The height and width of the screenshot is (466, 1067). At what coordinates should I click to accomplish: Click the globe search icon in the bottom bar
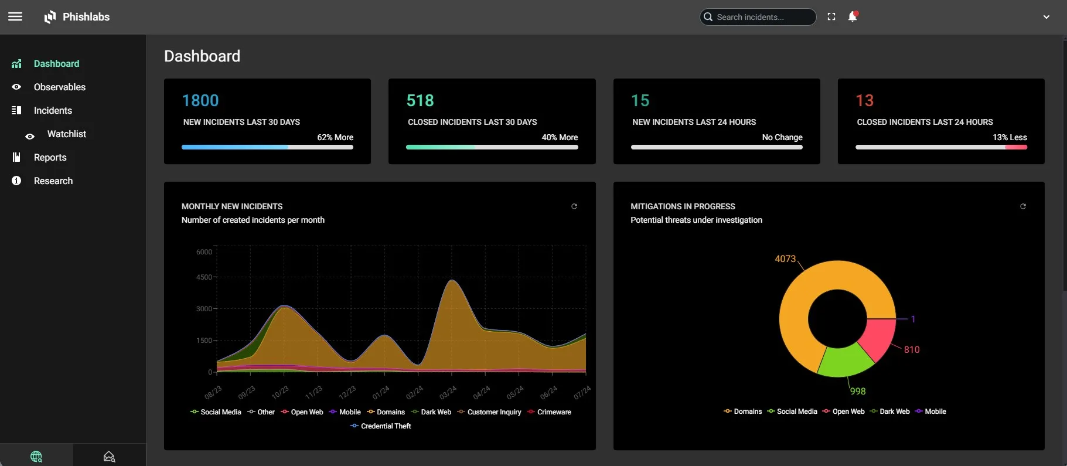(36, 456)
